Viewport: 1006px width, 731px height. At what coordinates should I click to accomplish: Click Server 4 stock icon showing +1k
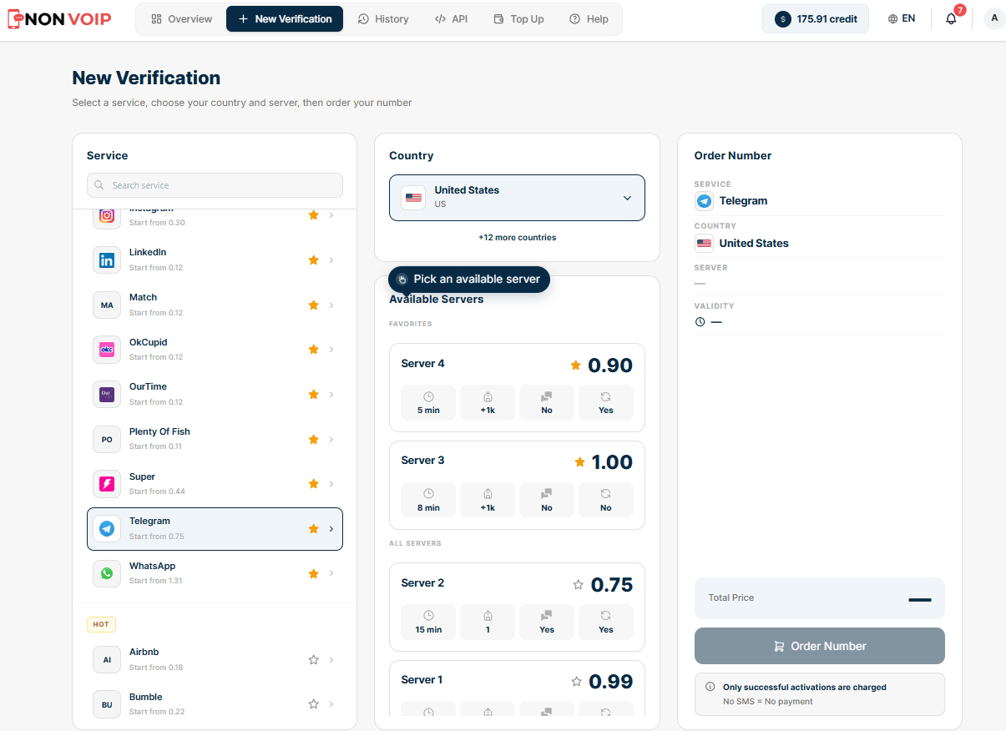[488, 397]
